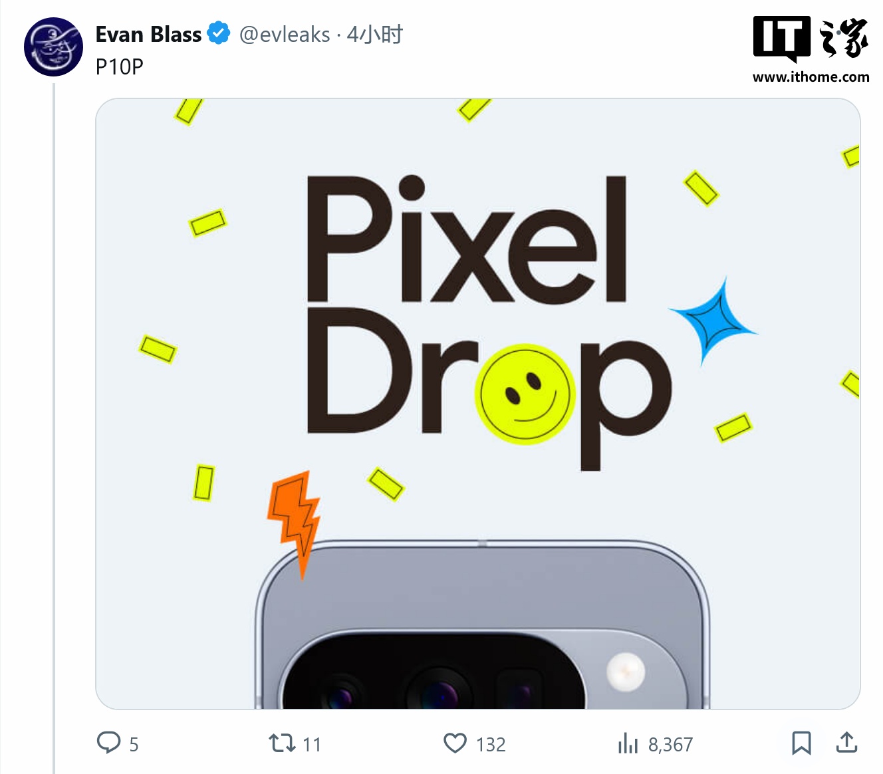This screenshot has width=883, height=774.
Task: Click the yellow smiley face in image
Action: pos(525,394)
